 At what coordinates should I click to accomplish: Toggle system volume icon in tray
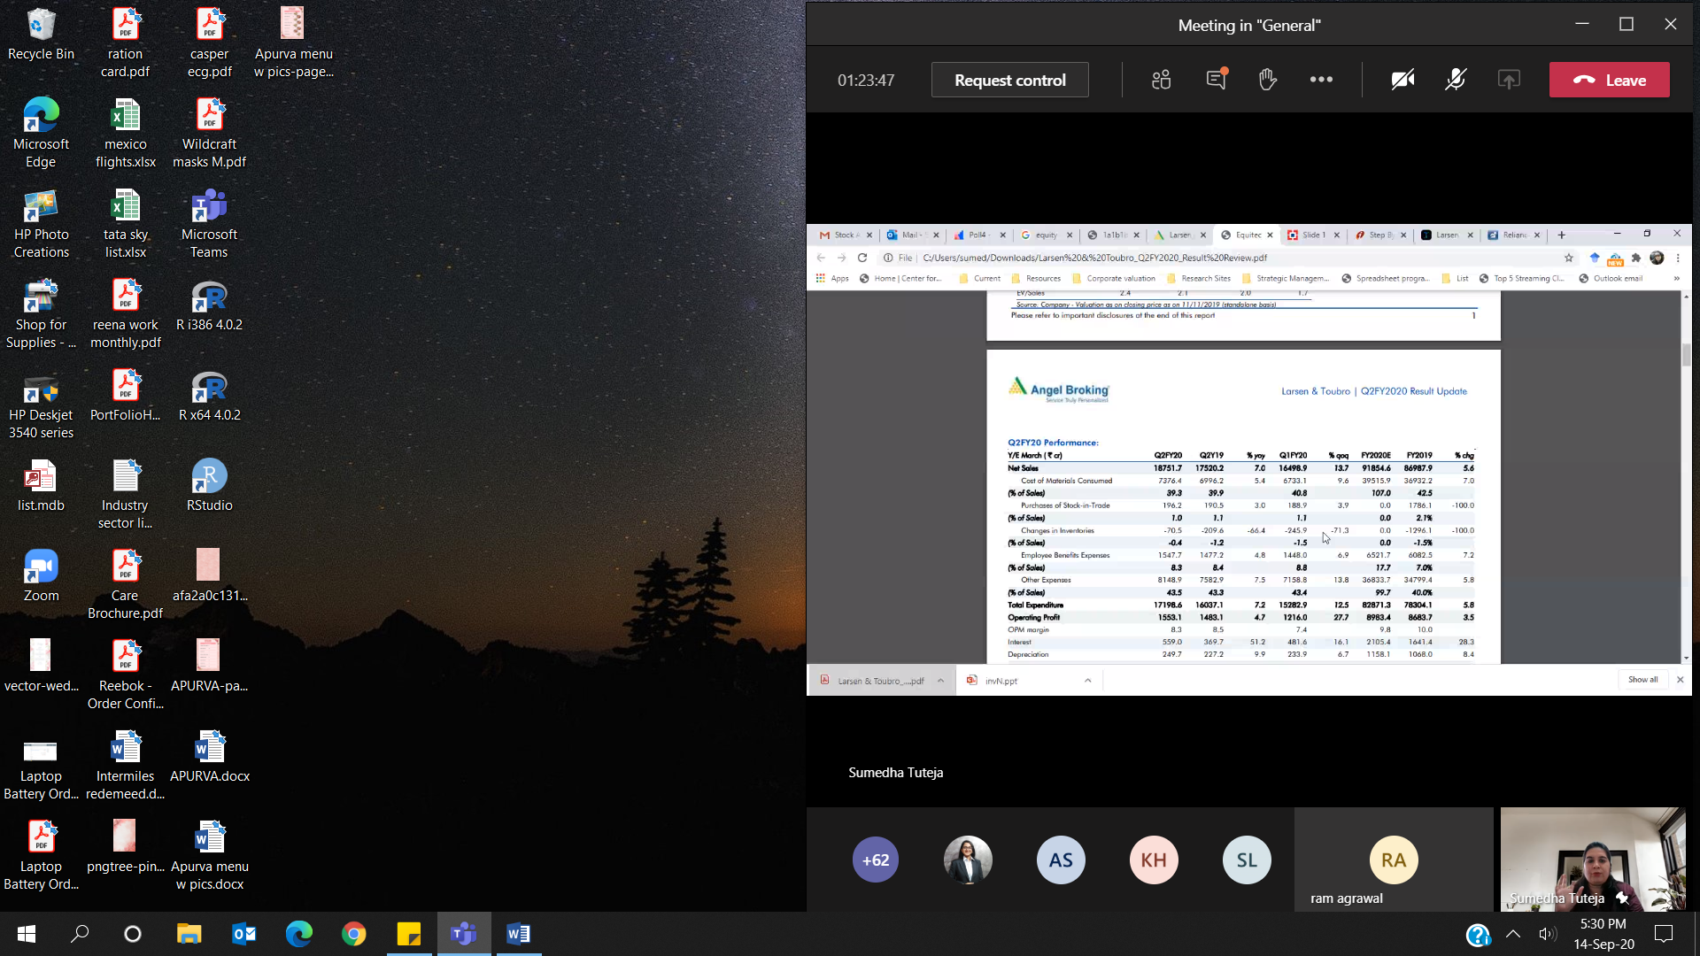click(1547, 934)
